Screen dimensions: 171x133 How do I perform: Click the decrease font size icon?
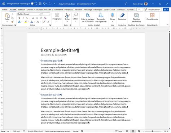(x=48, y=22)
